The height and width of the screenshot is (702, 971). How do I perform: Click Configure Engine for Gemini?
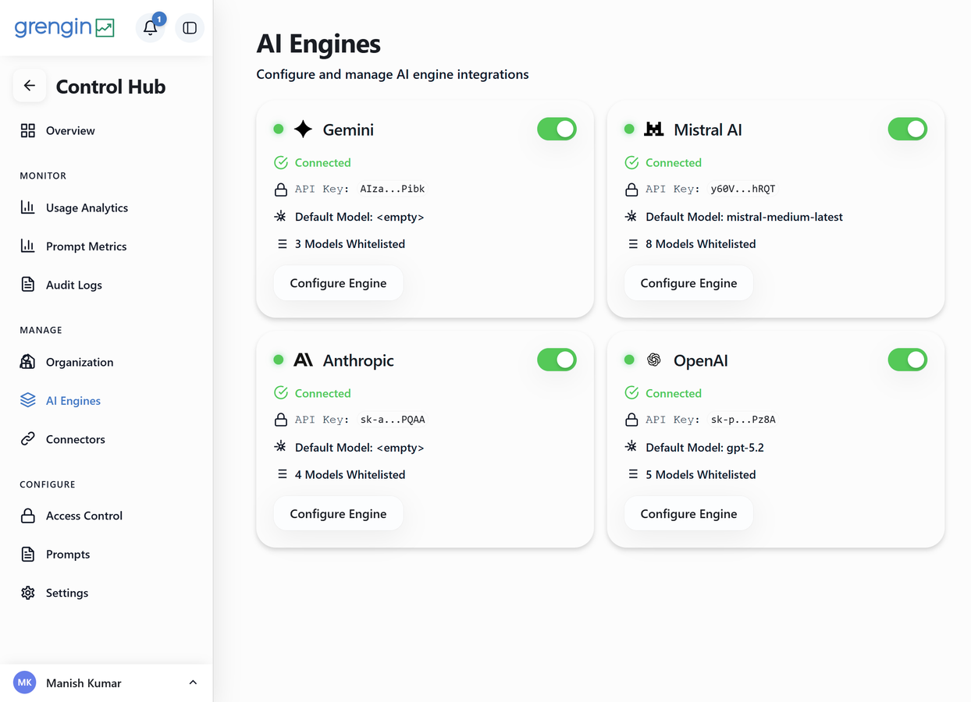(338, 283)
